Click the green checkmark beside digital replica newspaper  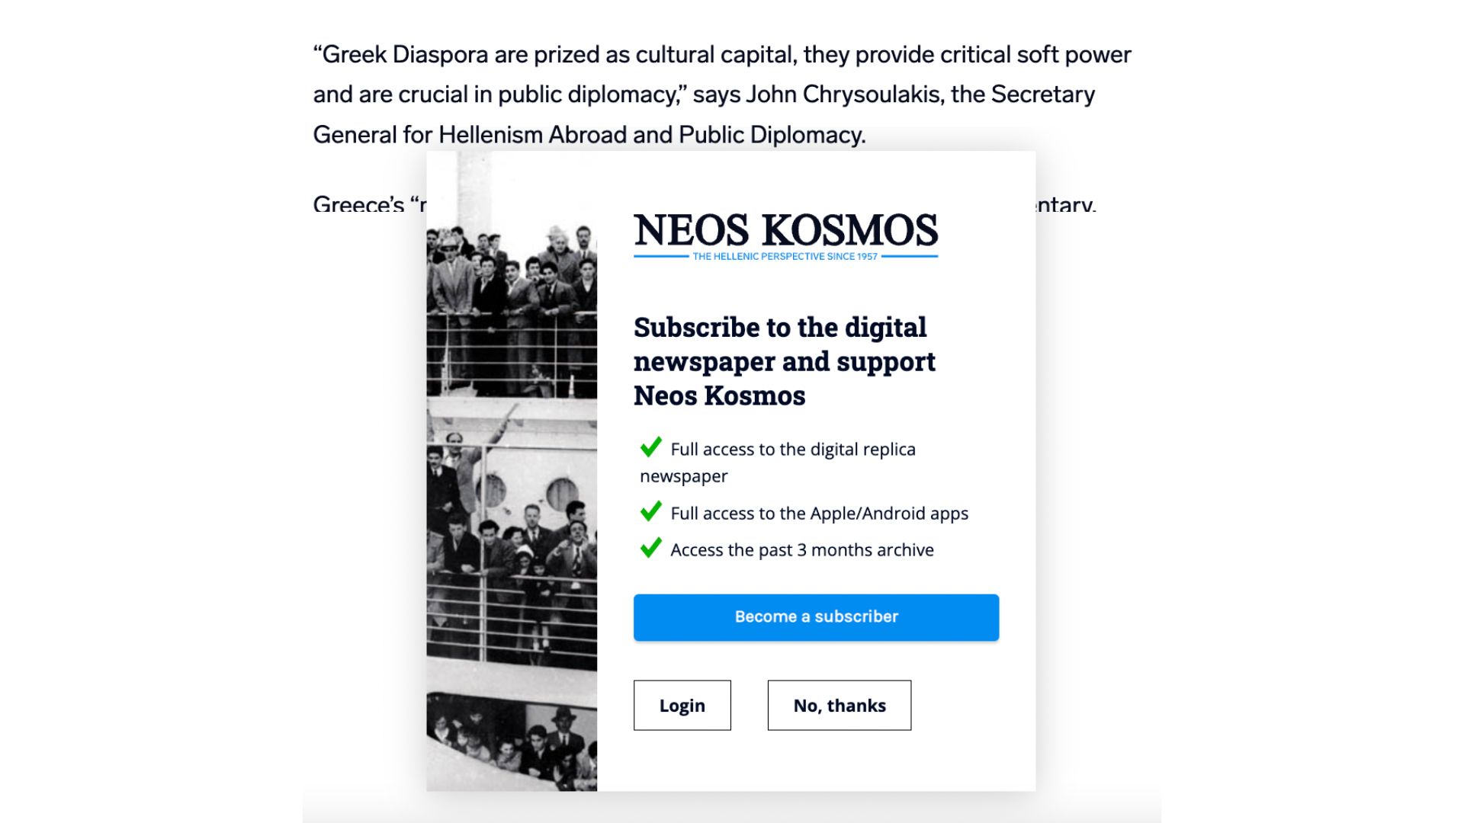[x=650, y=447]
